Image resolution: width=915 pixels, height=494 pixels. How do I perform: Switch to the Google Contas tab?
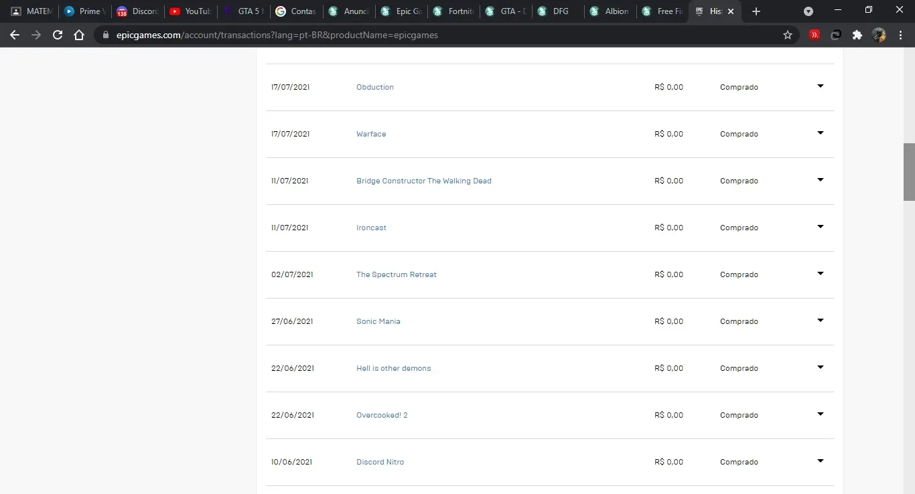pos(295,11)
